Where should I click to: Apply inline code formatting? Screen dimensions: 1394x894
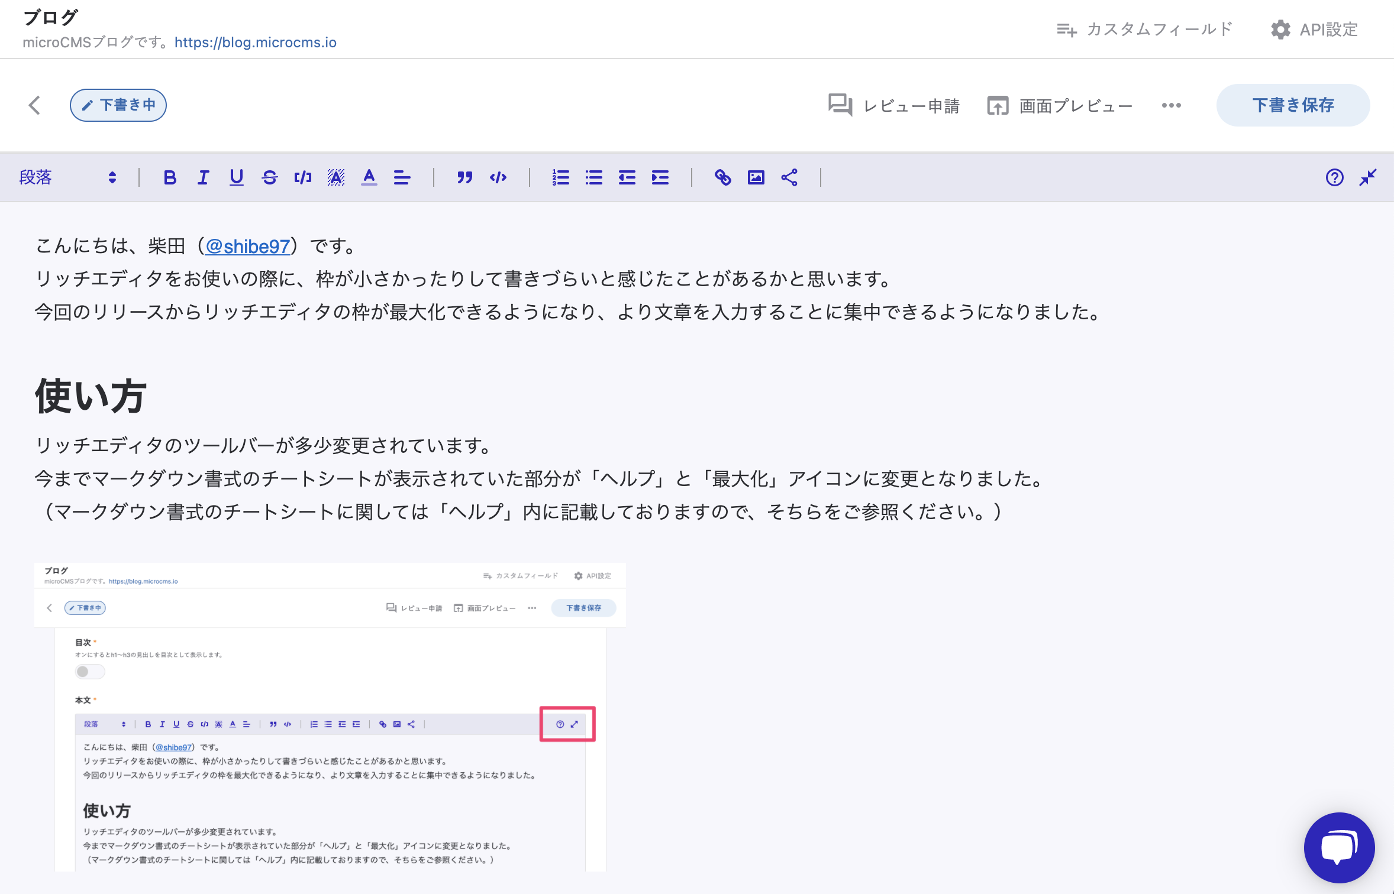(x=302, y=177)
